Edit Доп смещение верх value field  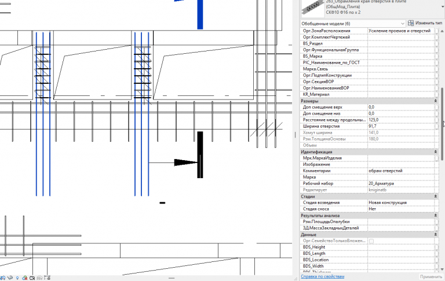point(401,107)
